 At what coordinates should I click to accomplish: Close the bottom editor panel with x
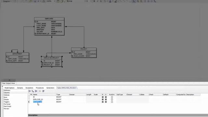point(2,86)
